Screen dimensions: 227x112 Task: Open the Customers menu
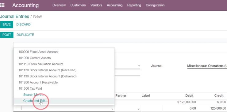click(78, 5)
